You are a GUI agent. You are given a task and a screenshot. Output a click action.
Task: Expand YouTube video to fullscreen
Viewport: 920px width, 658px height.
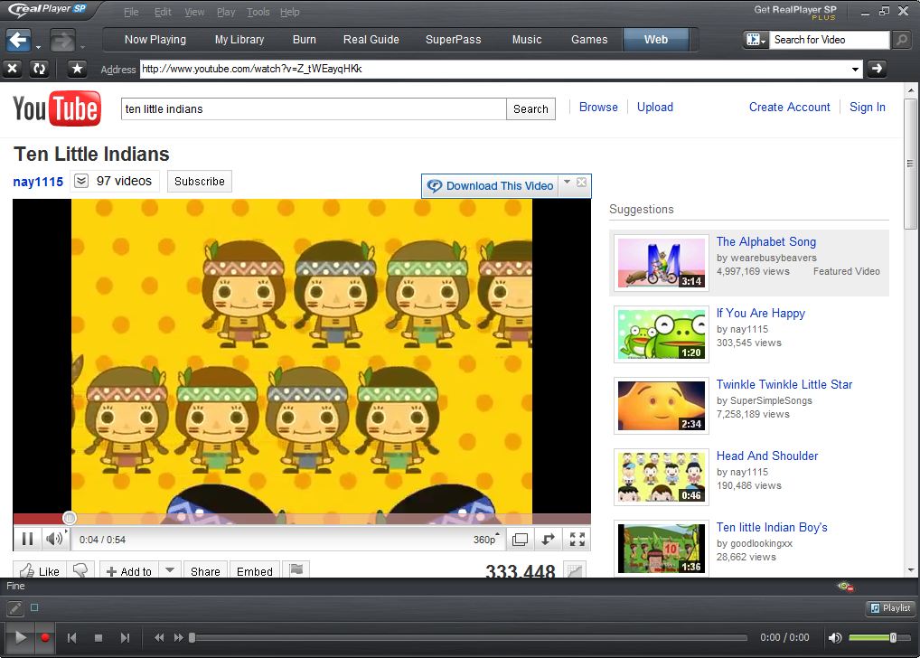577,540
